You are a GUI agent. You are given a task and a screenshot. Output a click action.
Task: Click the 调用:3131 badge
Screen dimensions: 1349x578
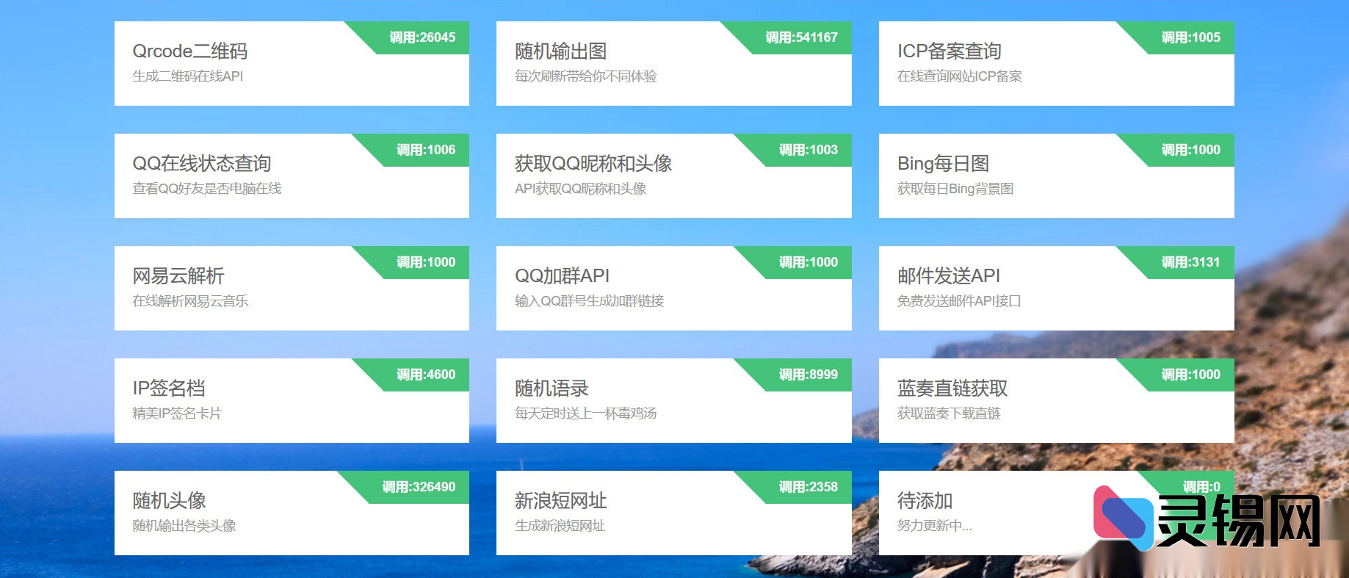(x=1190, y=262)
